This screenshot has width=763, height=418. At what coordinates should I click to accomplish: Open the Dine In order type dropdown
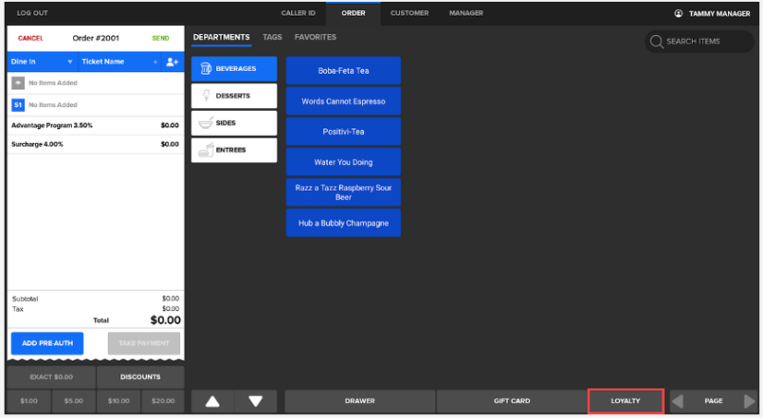pos(42,62)
